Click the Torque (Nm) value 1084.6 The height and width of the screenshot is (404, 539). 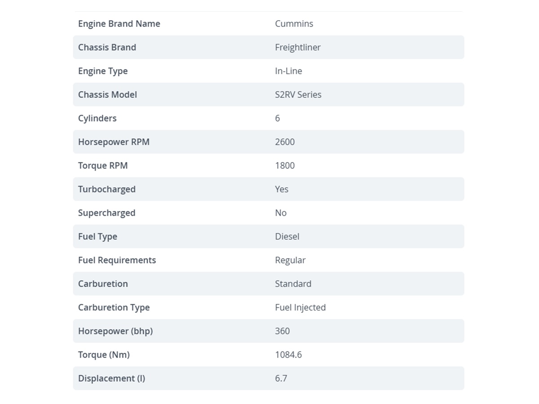288,355
